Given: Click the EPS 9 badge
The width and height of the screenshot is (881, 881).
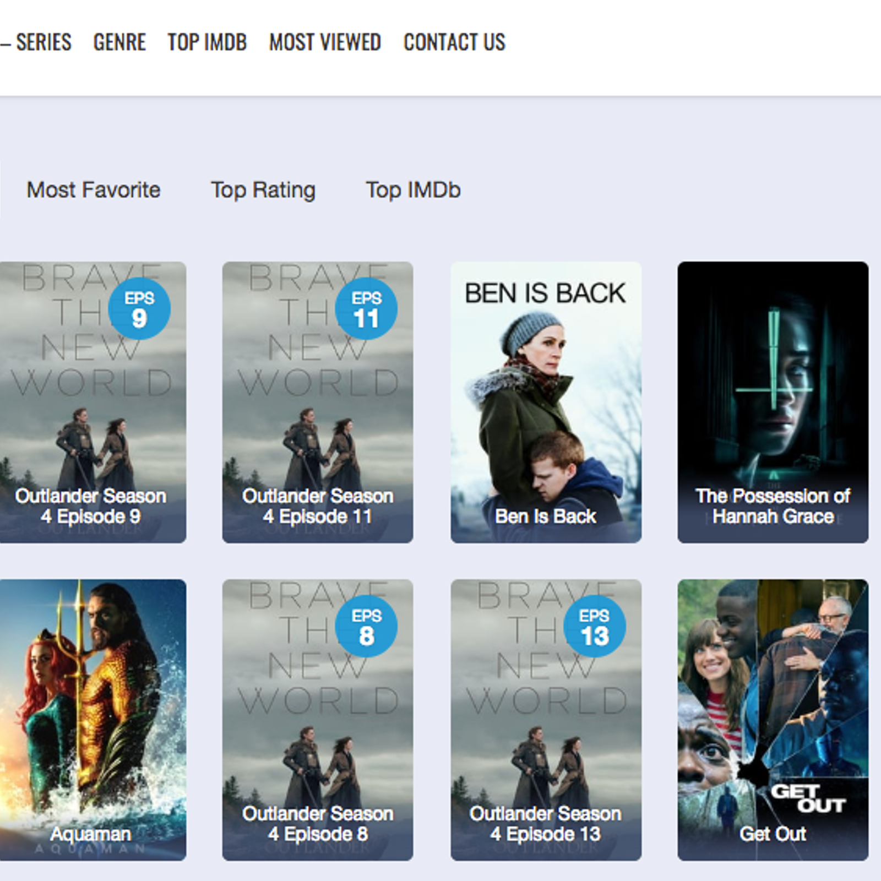Looking at the screenshot, I should 139,309.
